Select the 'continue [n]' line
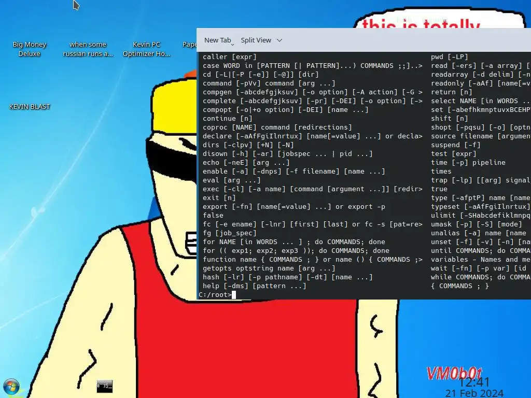 tap(228, 119)
